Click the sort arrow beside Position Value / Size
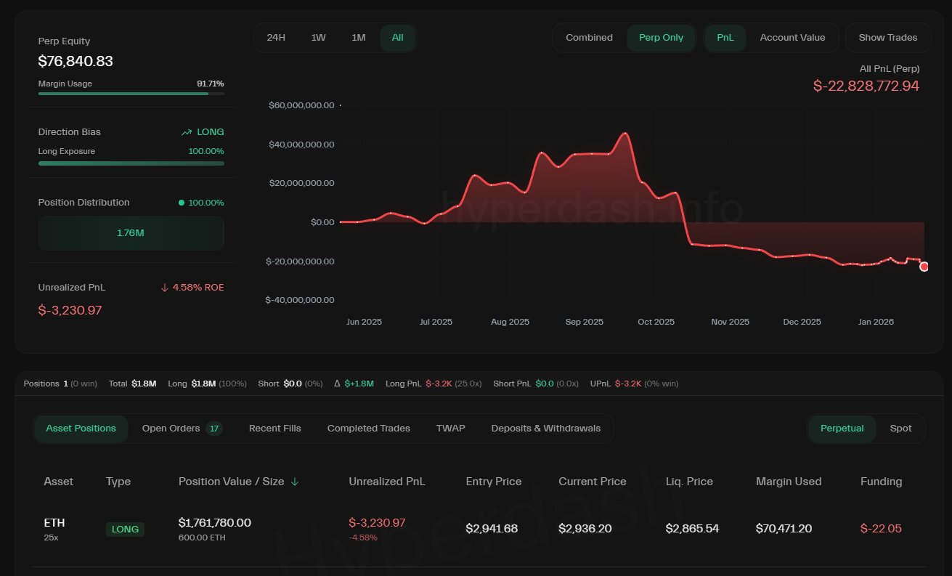The image size is (952, 576). point(295,482)
